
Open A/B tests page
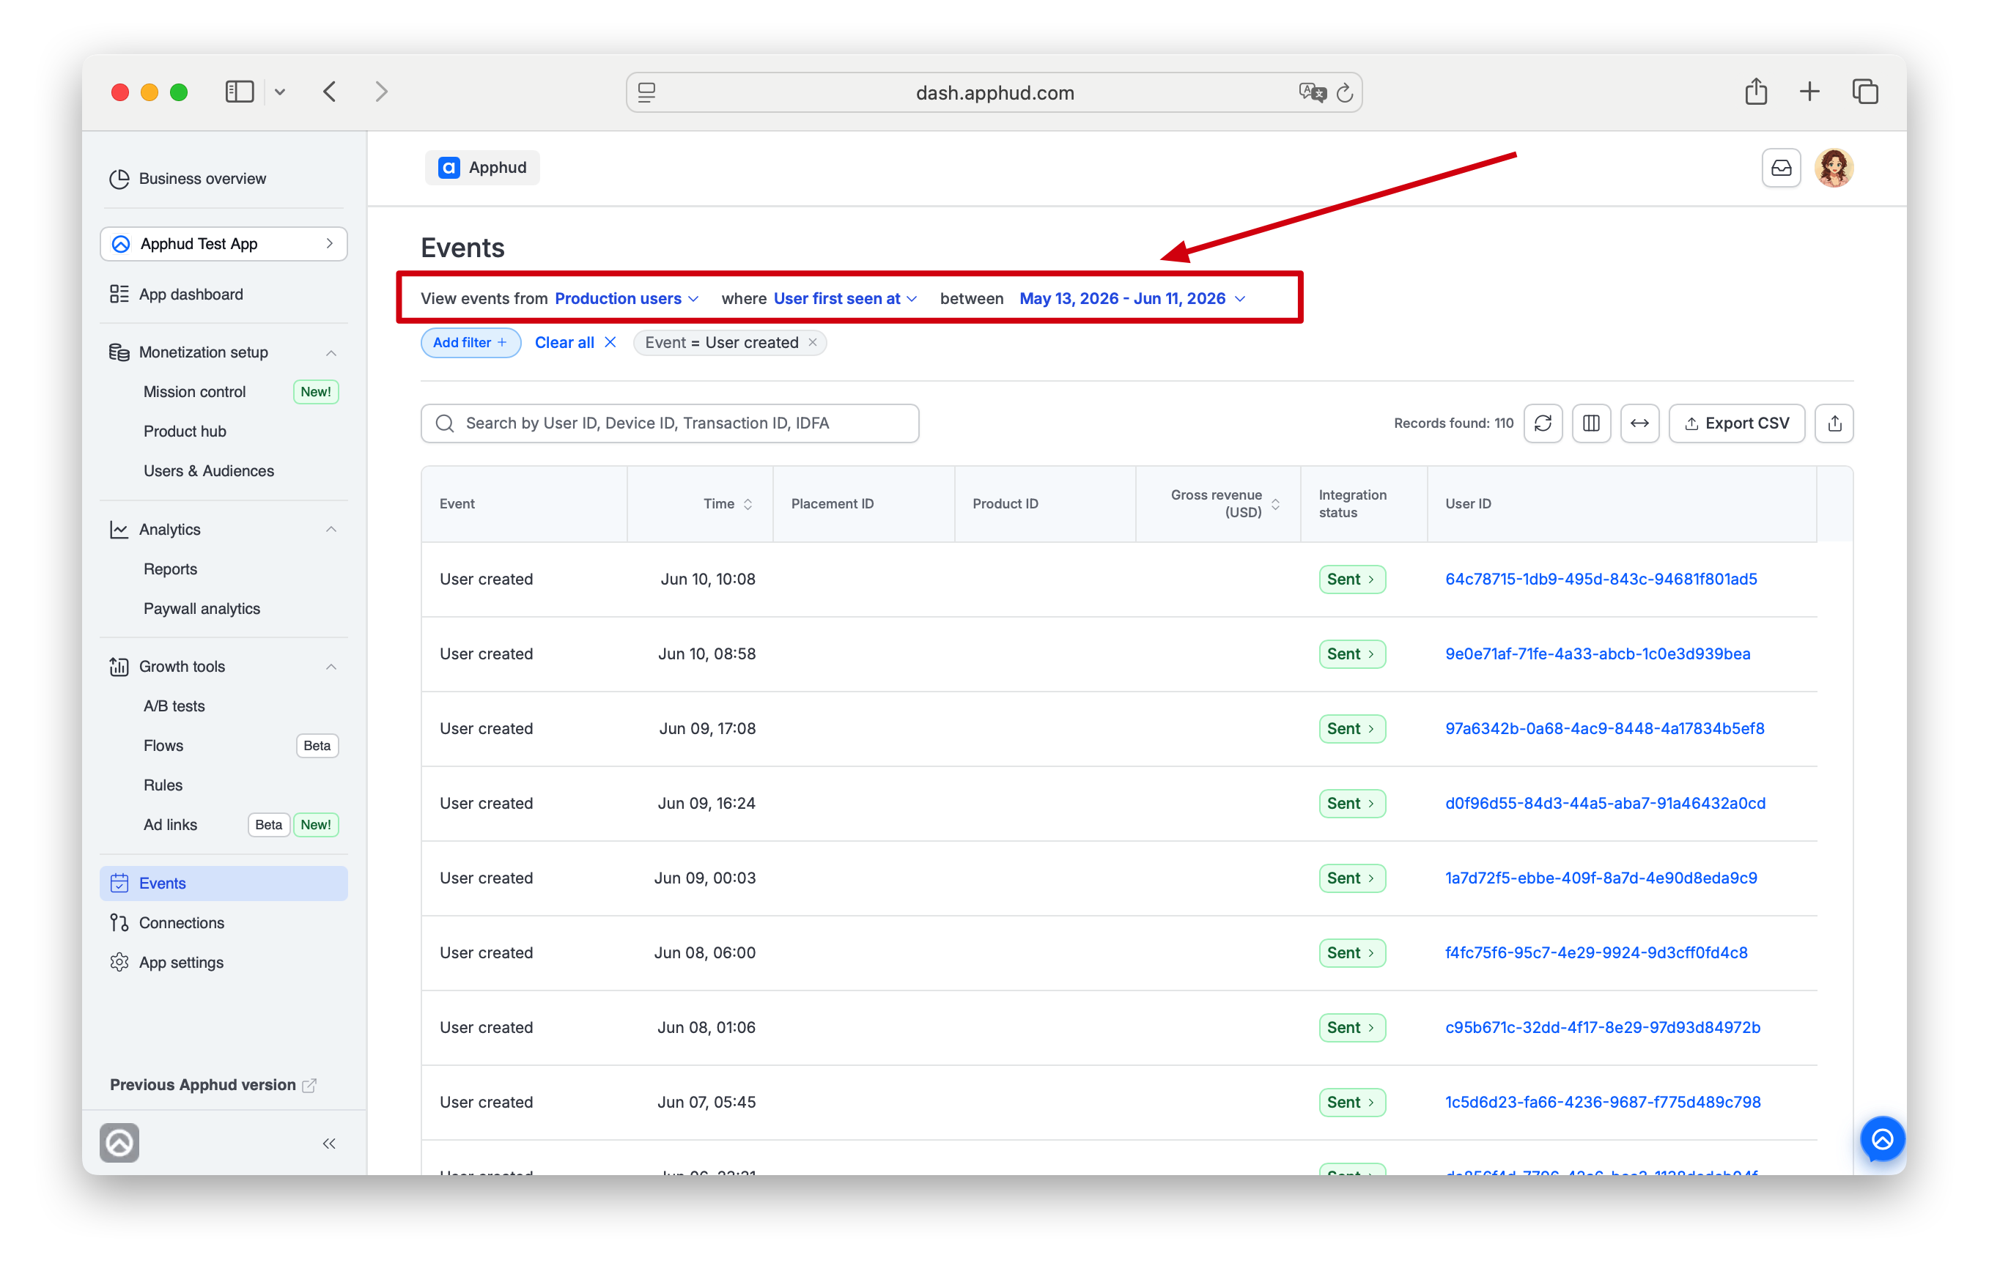coord(174,706)
